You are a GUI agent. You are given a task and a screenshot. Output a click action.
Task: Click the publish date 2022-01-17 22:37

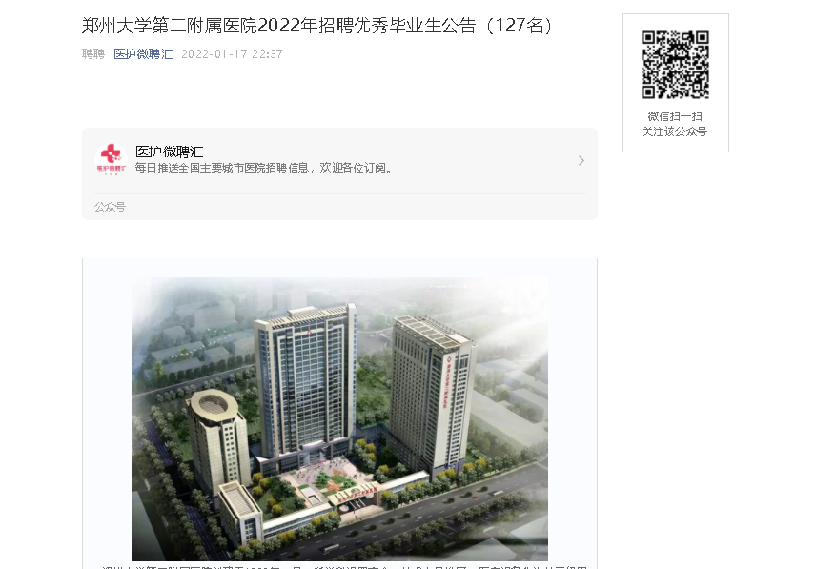232,54
